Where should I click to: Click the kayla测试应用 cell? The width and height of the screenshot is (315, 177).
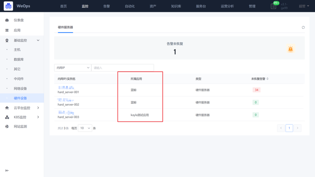point(140,115)
